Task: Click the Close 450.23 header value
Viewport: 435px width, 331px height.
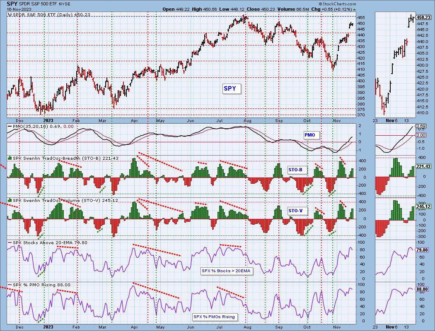Action: (x=261, y=9)
